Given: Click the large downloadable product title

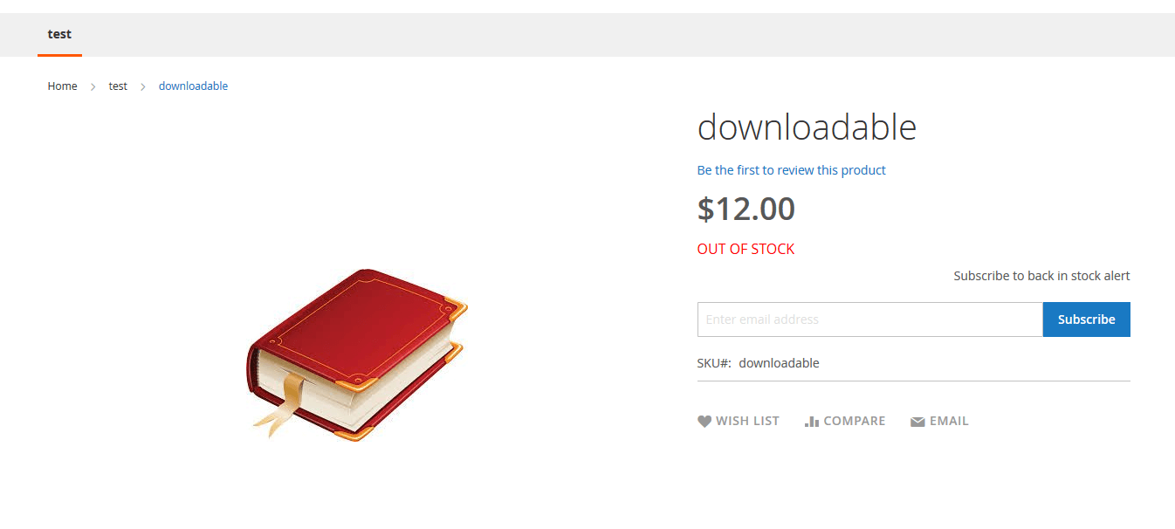Looking at the screenshot, I should pos(807,127).
